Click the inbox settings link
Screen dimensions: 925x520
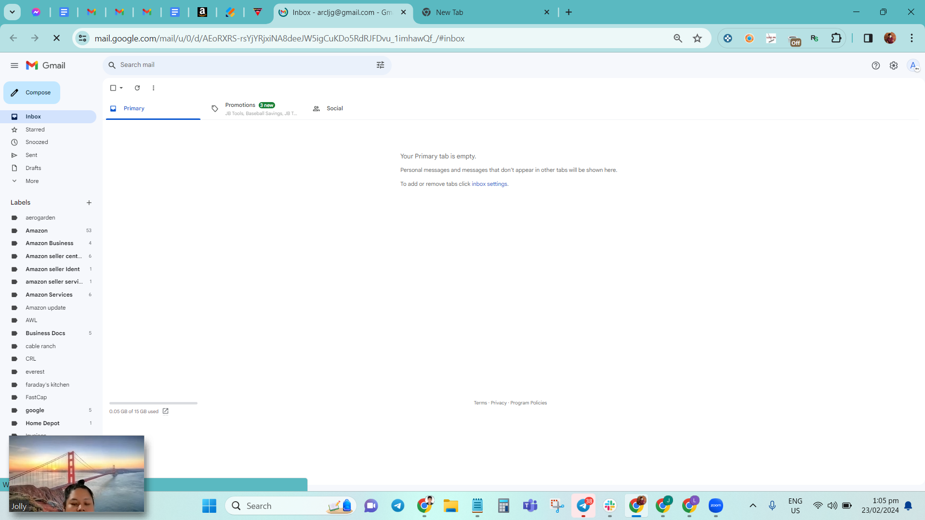click(x=489, y=184)
